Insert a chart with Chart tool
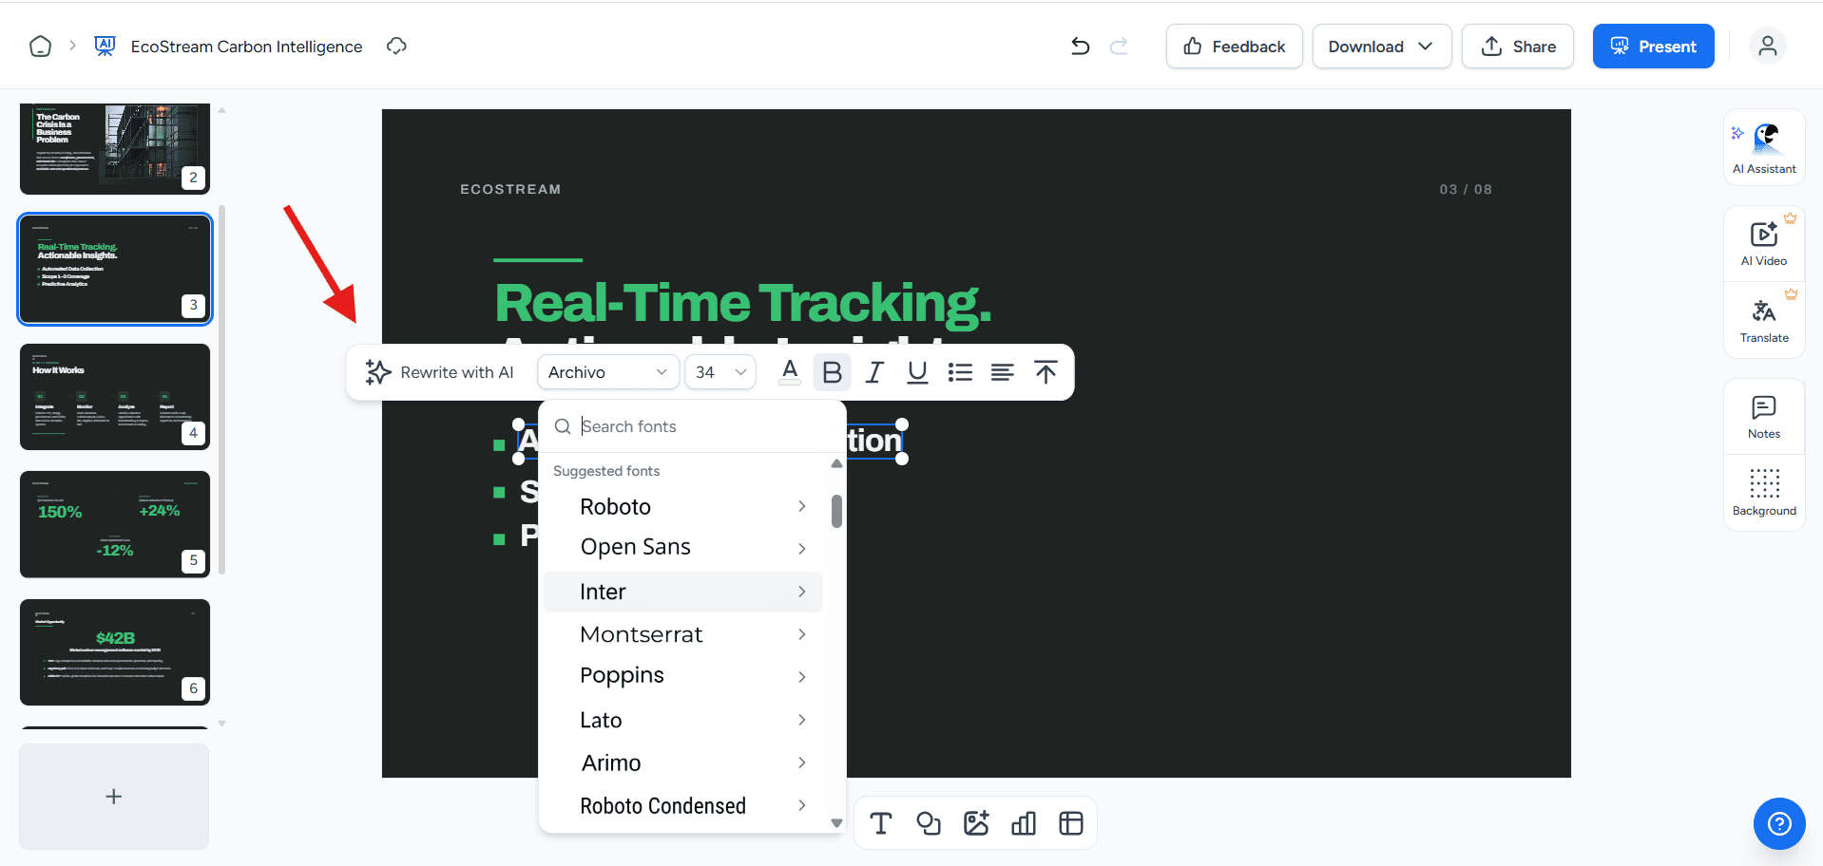This screenshot has height=866, width=1823. [x=1024, y=823]
